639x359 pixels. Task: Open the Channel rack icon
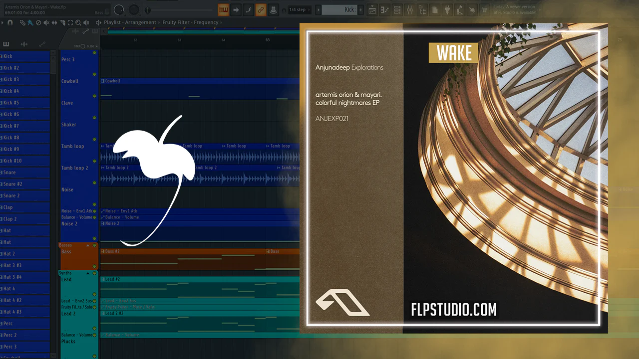pyautogui.click(x=397, y=9)
